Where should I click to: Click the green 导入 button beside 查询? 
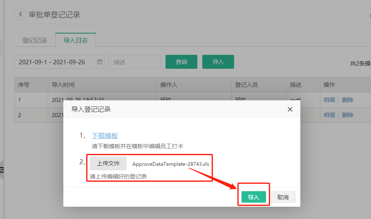(x=218, y=62)
